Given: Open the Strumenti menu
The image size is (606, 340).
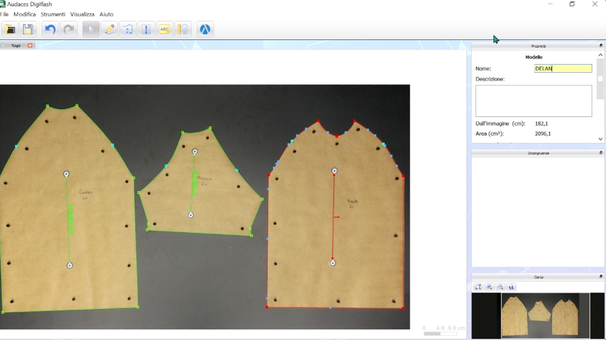Looking at the screenshot, I should pyautogui.click(x=53, y=14).
